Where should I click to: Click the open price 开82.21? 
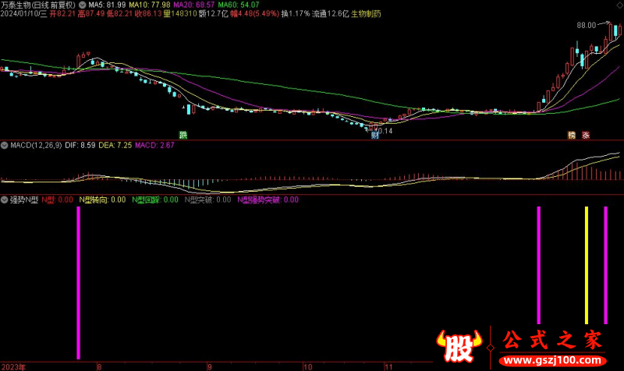62,14
